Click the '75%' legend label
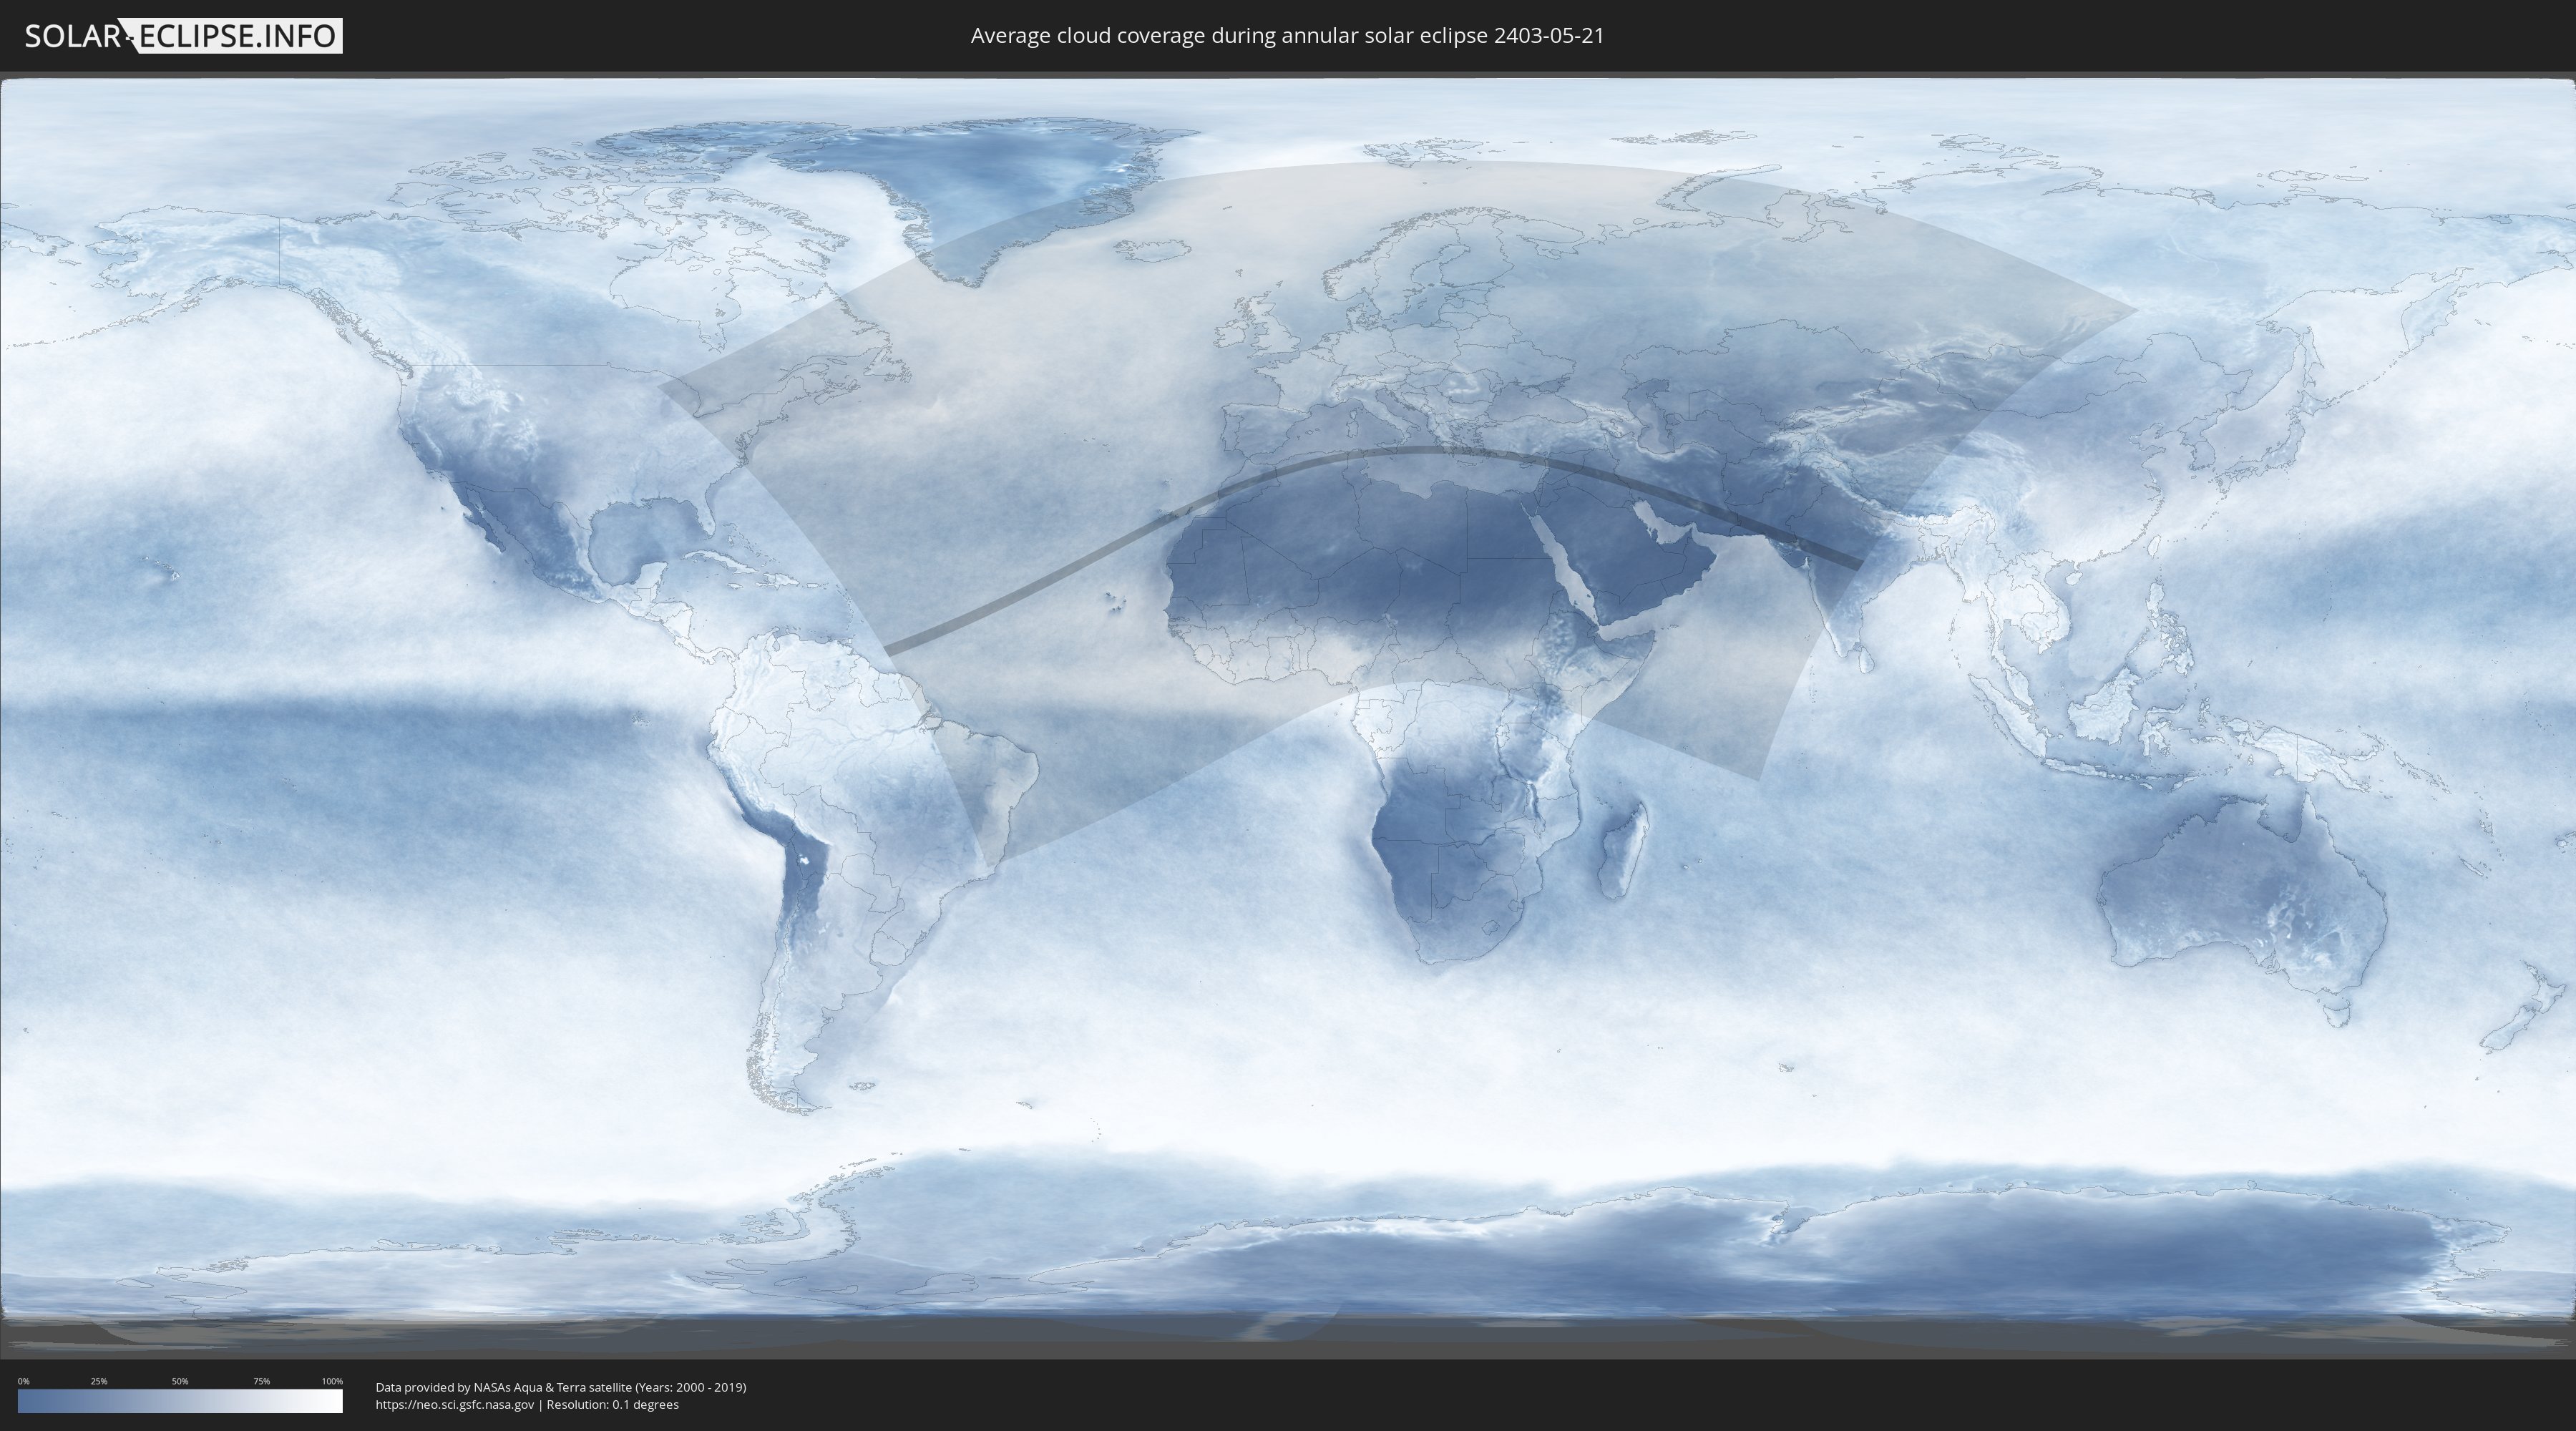This screenshot has width=2576, height=1431. click(x=261, y=1381)
